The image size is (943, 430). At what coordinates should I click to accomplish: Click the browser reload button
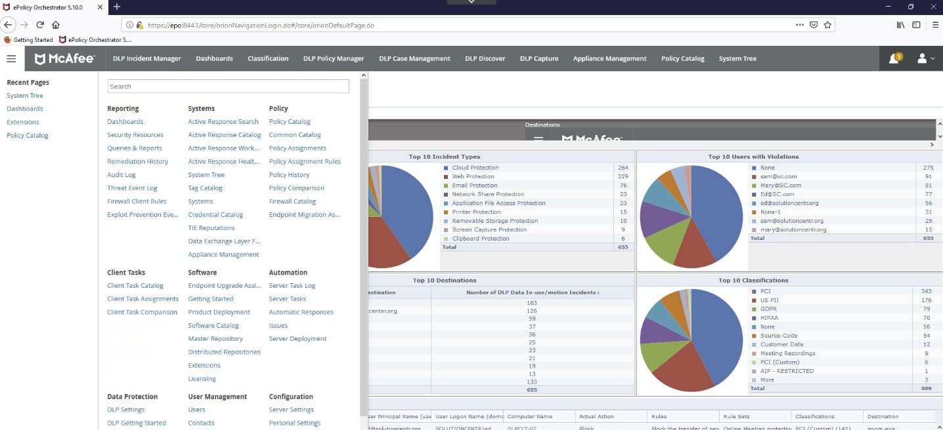pyautogui.click(x=40, y=25)
